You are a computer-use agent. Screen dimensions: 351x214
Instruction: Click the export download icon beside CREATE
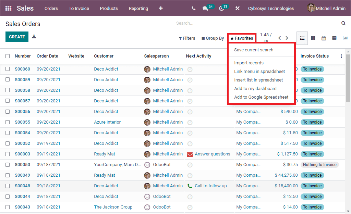point(34,36)
